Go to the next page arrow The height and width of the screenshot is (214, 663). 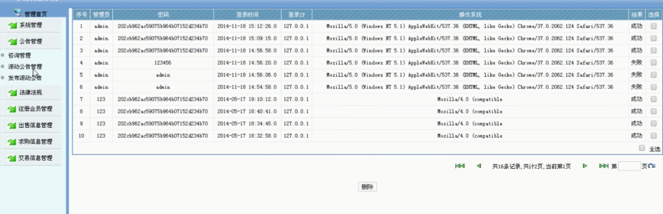(x=585, y=166)
